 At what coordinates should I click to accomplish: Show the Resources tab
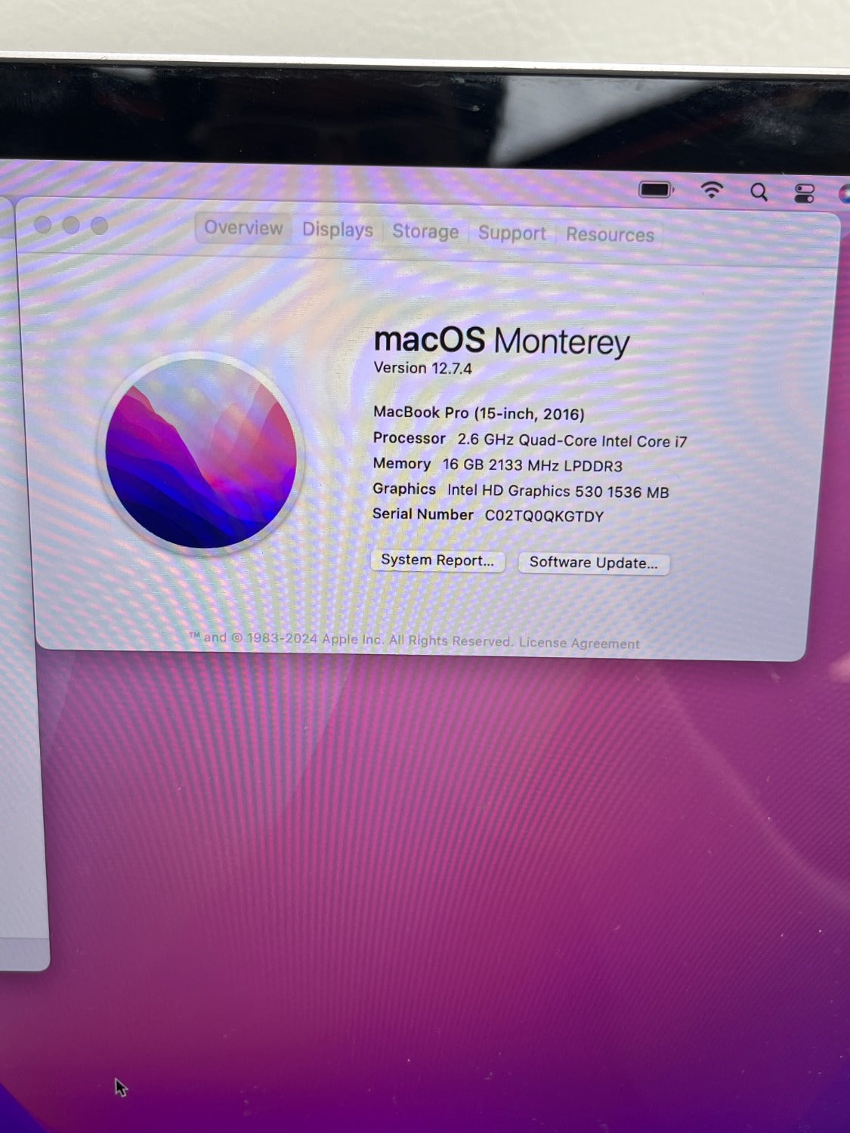pos(610,235)
